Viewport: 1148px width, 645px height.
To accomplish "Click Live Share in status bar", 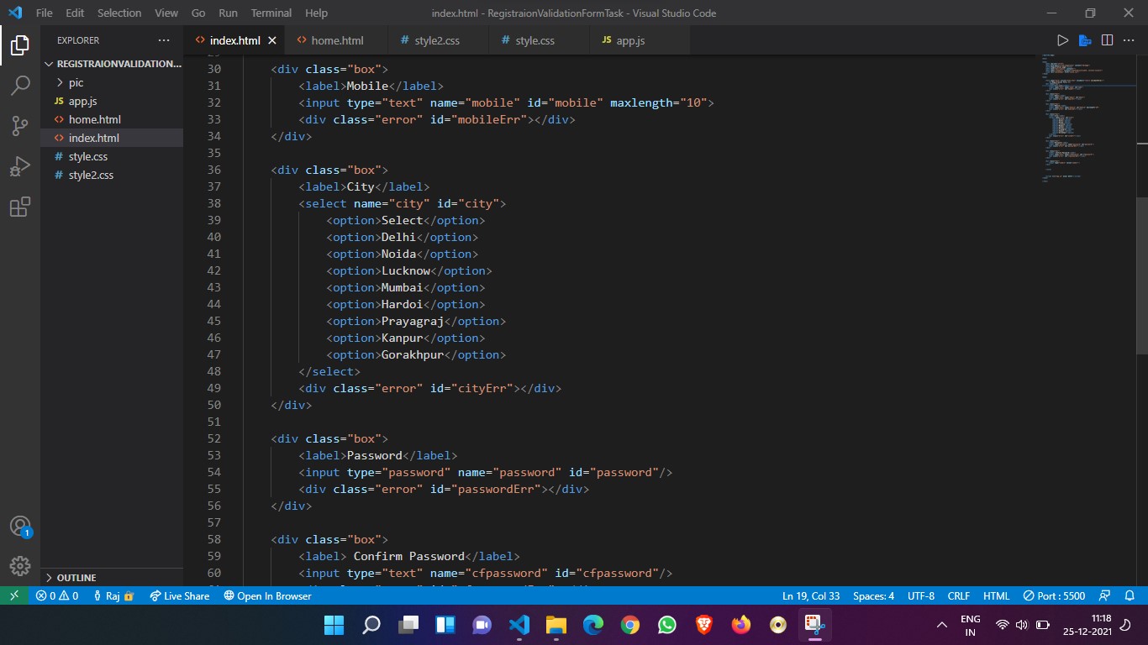I will coord(179,595).
